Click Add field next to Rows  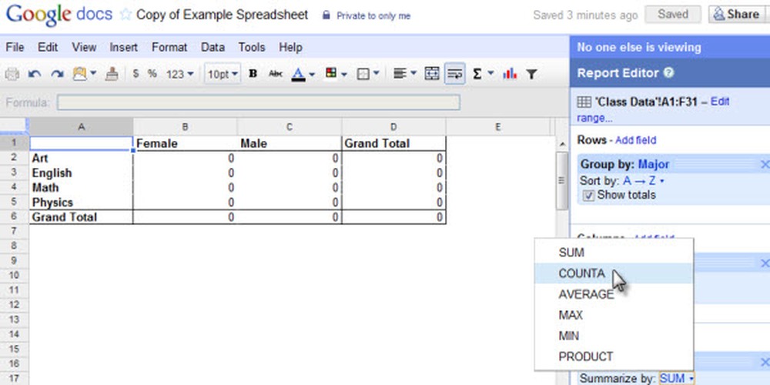[x=635, y=140]
